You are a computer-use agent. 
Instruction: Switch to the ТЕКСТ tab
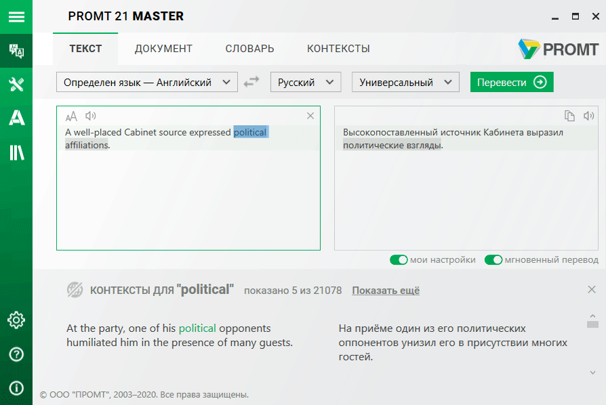(85, 49)
